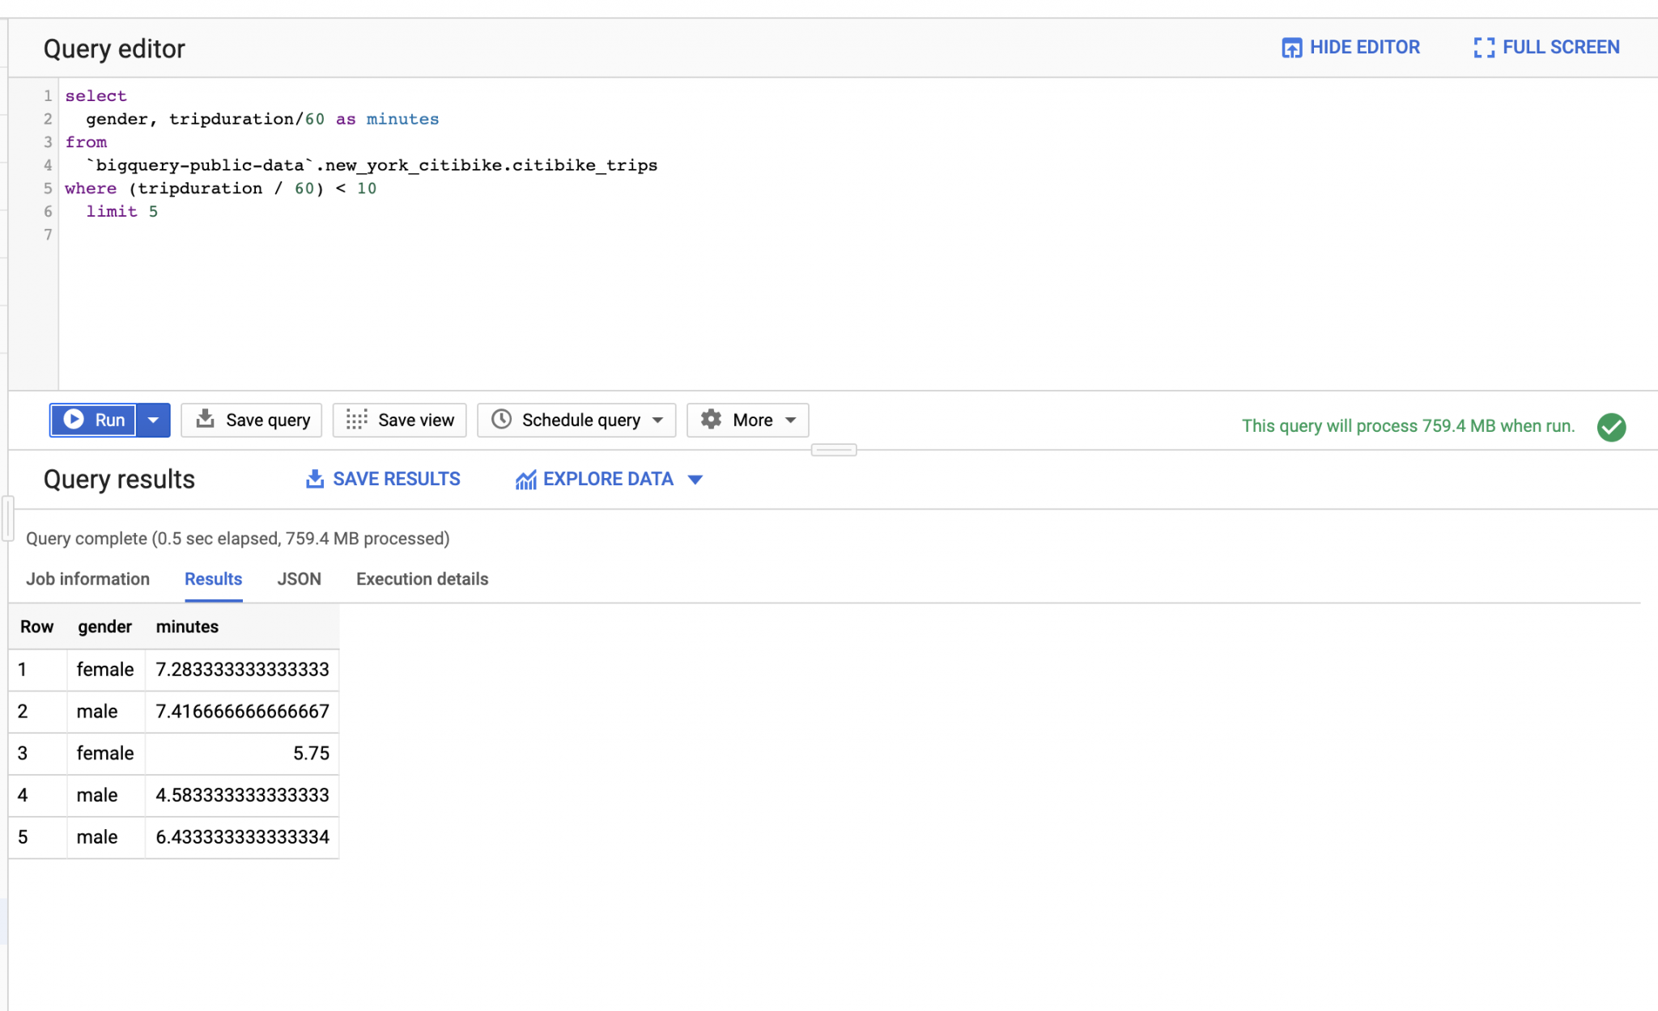Open Full Screen mode via its icon

pos(1484,47)
